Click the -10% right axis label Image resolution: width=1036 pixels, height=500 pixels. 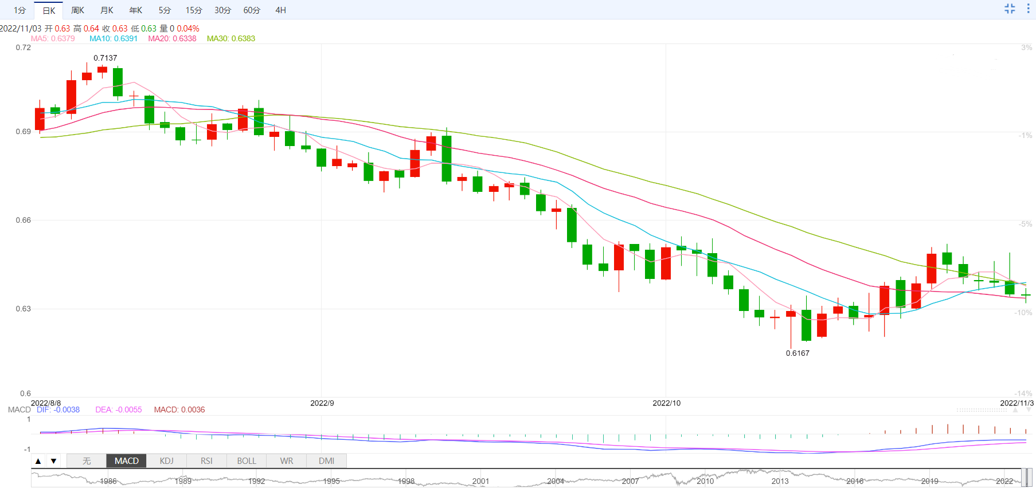tap(1023, 313)
